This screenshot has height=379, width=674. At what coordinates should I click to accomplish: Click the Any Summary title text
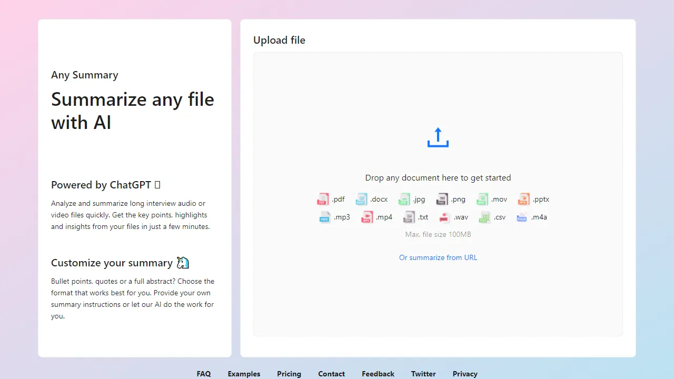[85, 75]
